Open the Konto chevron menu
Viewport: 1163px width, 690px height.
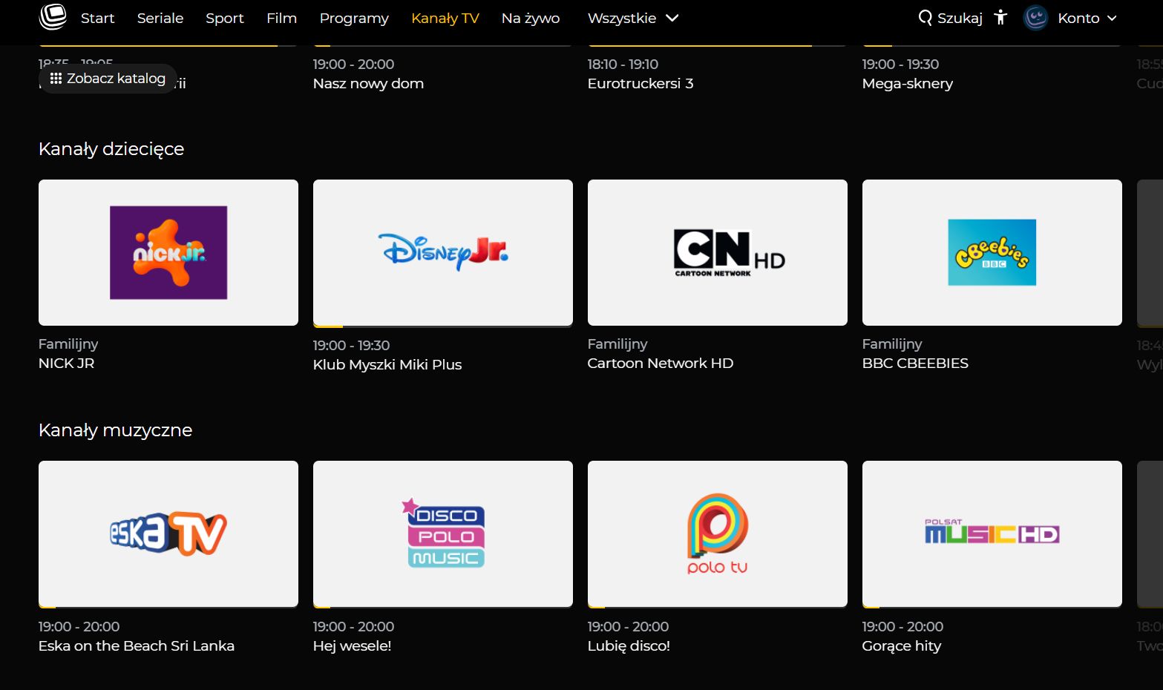(1111, 18)
